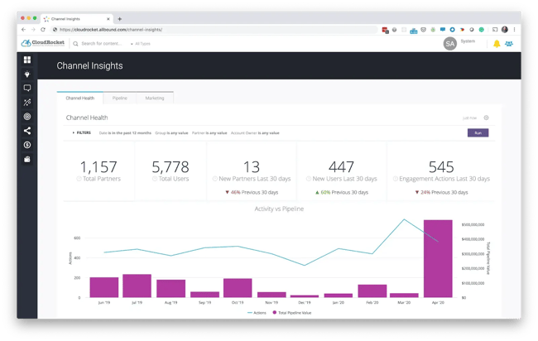
Task: Click the 545 Engagement Actions value
Action: (x=441, y=167)
